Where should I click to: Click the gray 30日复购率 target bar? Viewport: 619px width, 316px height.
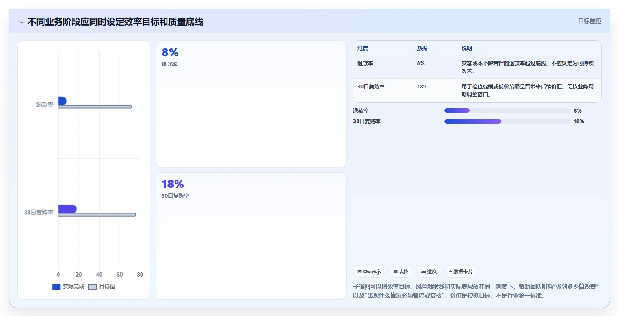click(x=97, y=214)
